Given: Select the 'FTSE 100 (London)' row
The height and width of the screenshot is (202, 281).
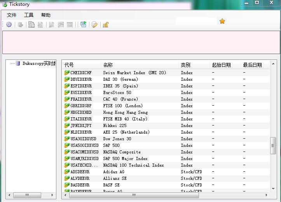Looking at the screenshot, I should (x=166, y=106).
